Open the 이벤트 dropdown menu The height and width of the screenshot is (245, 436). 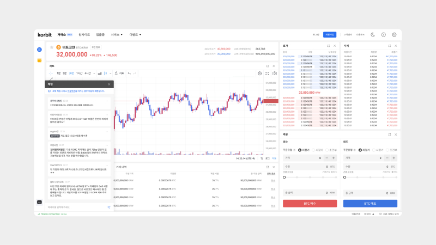pos(135,34)
